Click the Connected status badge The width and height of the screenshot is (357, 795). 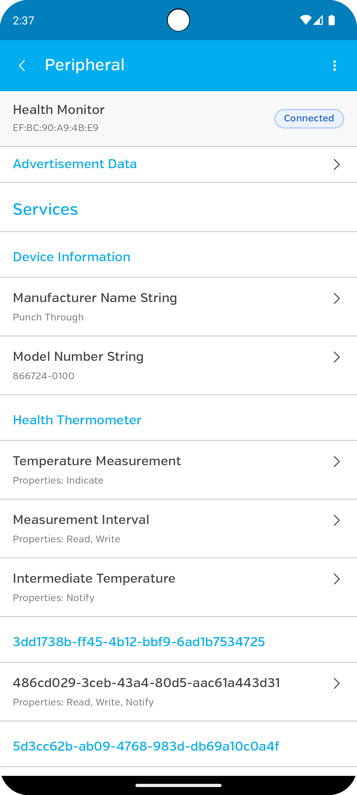[309, 119]
